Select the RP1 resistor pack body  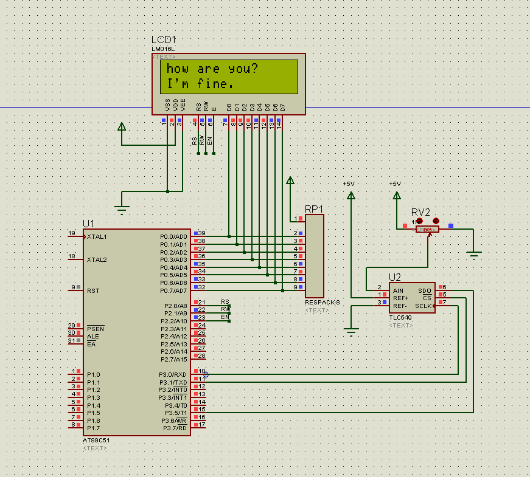pos(315,256)
